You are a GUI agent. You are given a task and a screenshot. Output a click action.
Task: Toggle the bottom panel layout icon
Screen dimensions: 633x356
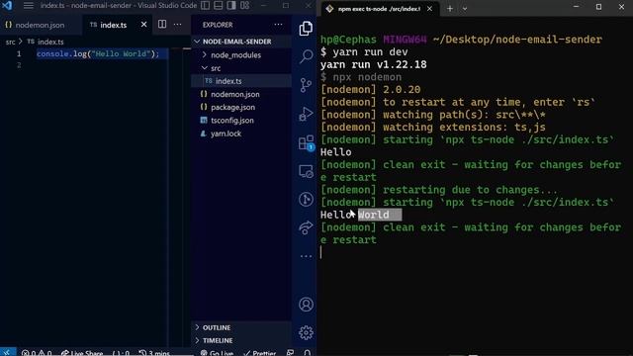pyautogui.click(x=219, y=5)
